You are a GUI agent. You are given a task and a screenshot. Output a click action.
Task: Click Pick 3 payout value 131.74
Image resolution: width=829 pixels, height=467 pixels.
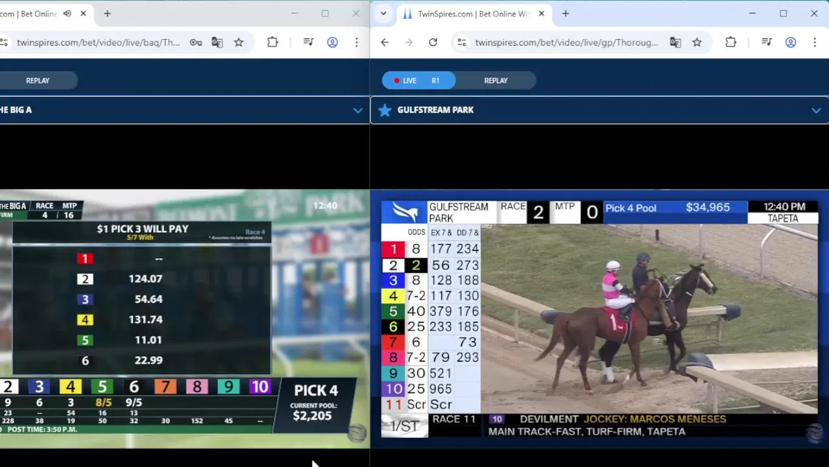point(145,320)
